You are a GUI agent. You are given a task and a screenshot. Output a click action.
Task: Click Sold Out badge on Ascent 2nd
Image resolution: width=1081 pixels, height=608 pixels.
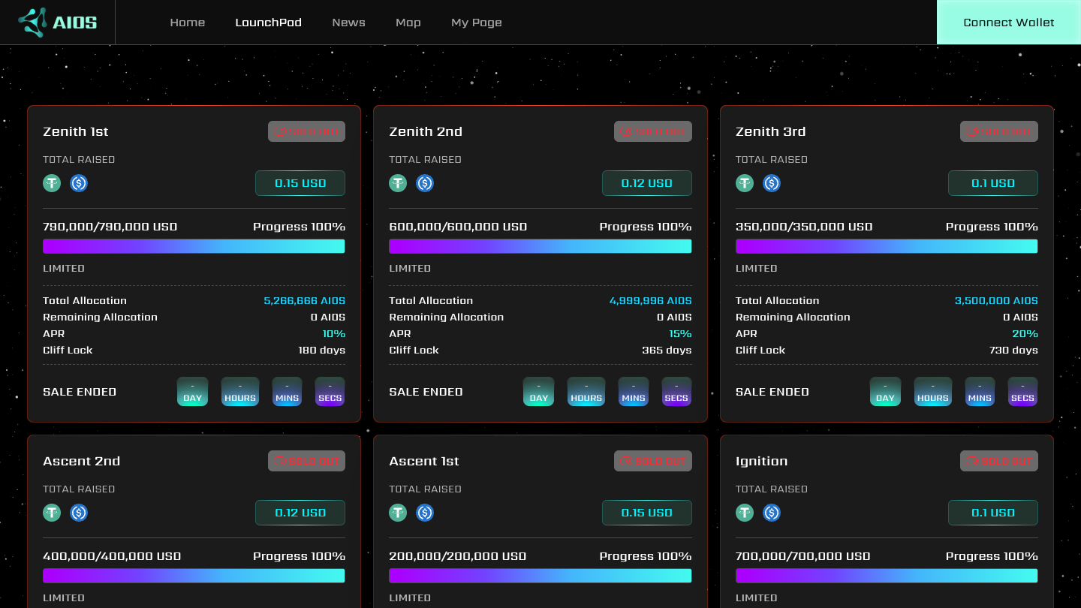coord(306,461)
